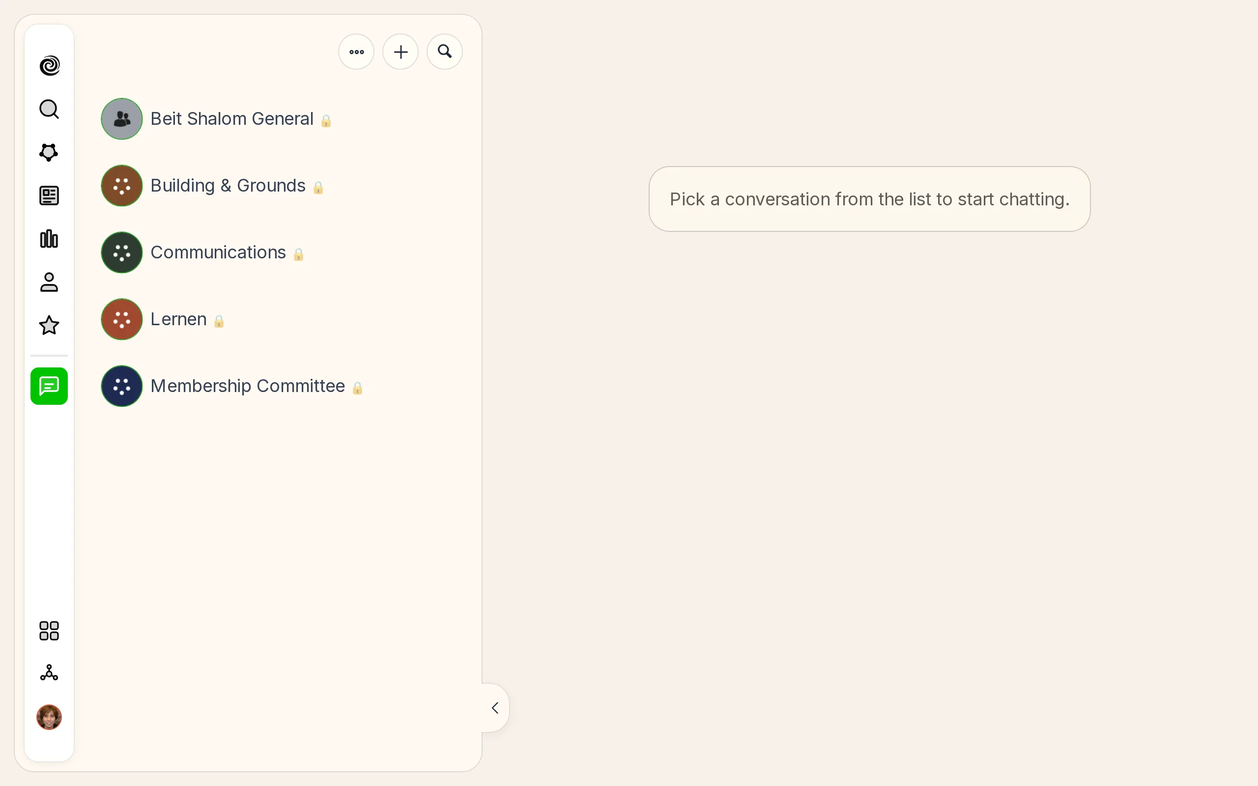
Task: Click the lock icon beside Beit Shalom General
Action: (x=326, y=121)
